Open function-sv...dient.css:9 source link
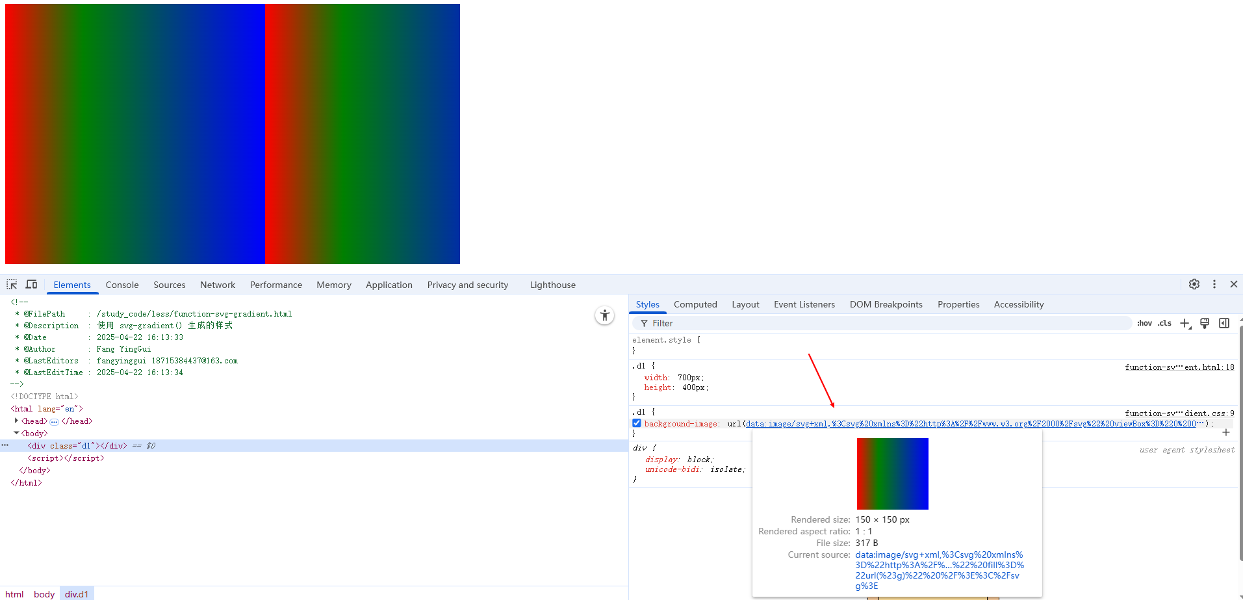Viewport: 1243px width, 600px height. [x=1179, y=413]
